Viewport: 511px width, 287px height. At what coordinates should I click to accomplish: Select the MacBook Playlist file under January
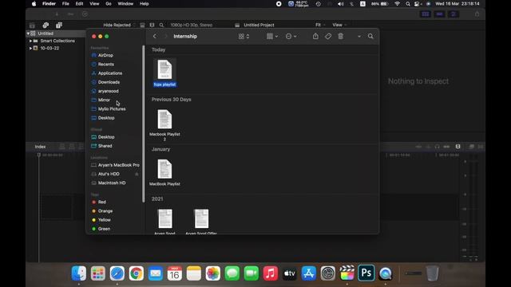click(164, 172)
